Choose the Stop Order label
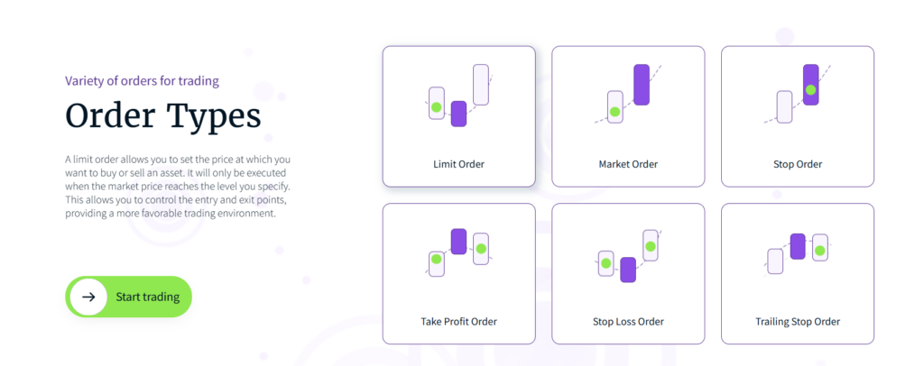924x366 pixels. pos(798,164)
